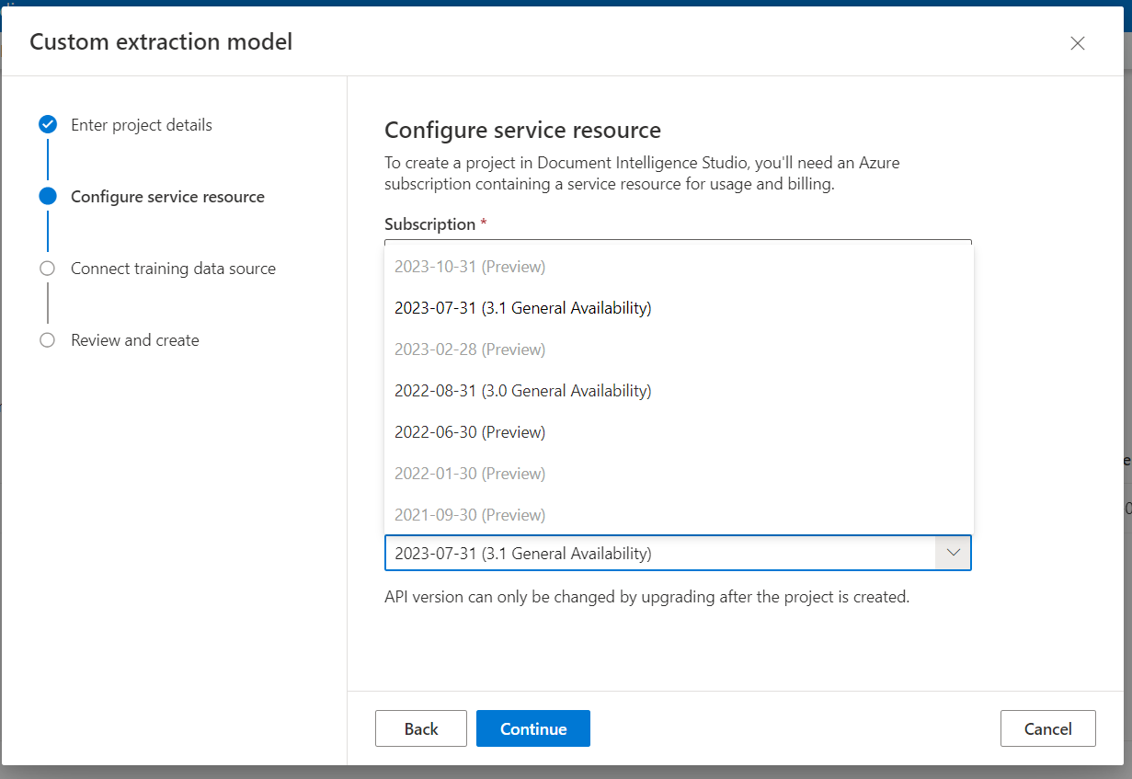Cancel the project creation dialog
The image size is (1132, 779).
click(x=1047, y=728)
